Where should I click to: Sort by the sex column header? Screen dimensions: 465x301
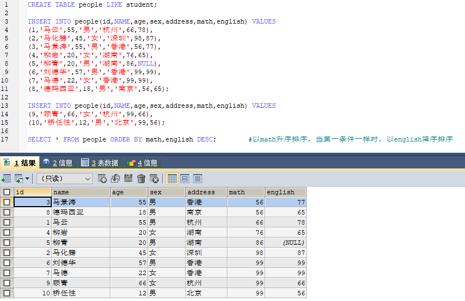coord(167,192)
